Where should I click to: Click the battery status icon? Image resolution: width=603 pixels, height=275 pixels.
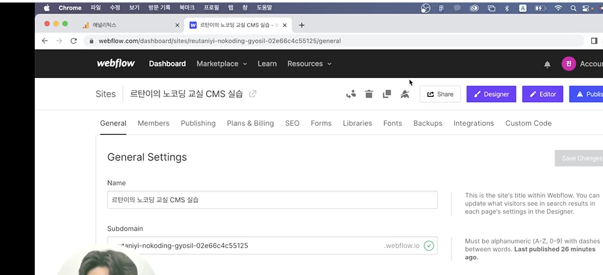point(540,8)
